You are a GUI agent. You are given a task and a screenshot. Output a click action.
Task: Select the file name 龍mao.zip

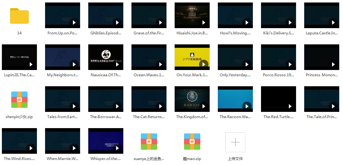[192, 159]
